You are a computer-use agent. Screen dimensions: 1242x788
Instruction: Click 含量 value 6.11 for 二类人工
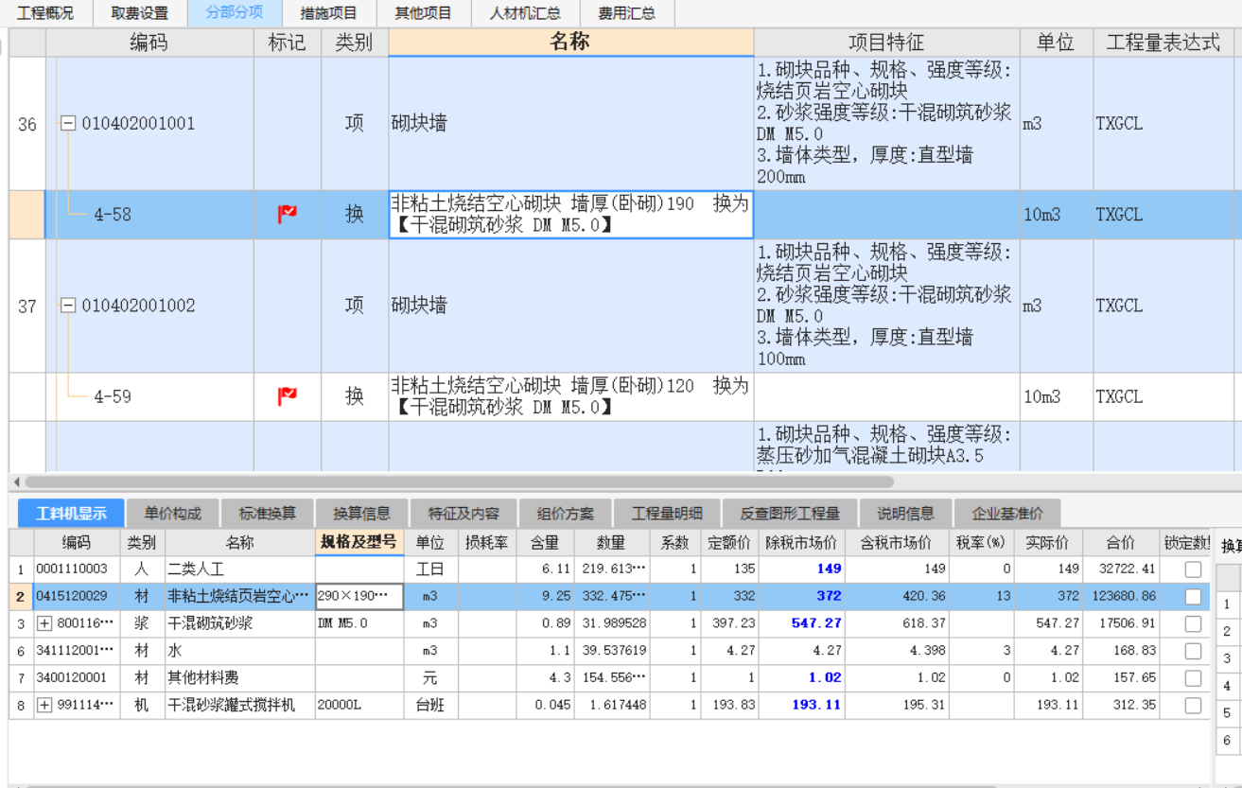(x=546, y=569)
